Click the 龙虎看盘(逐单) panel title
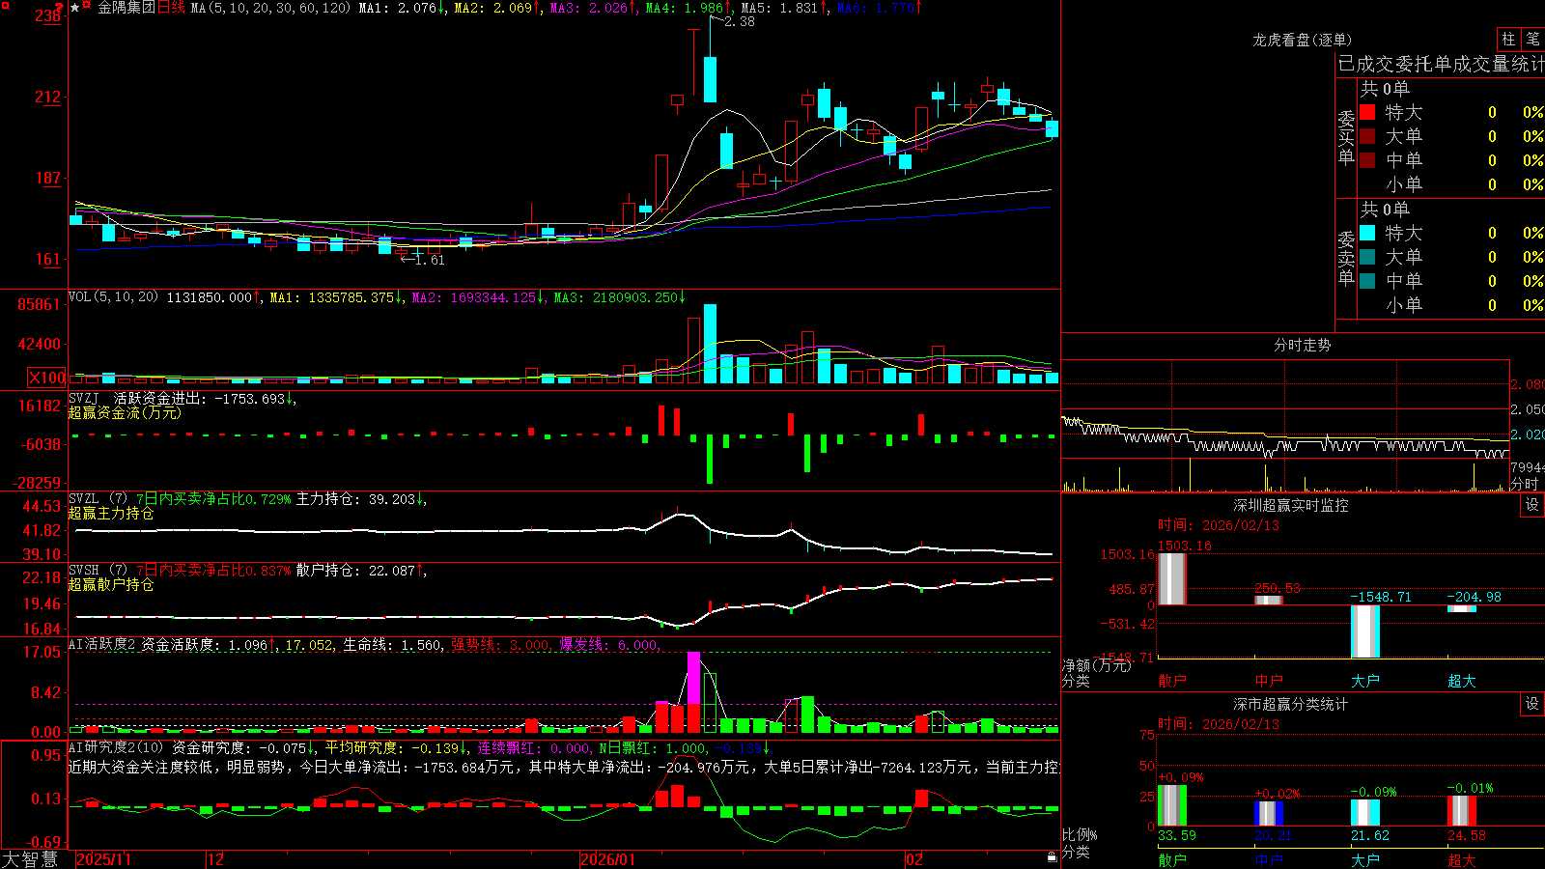 tap(1302, 40)
